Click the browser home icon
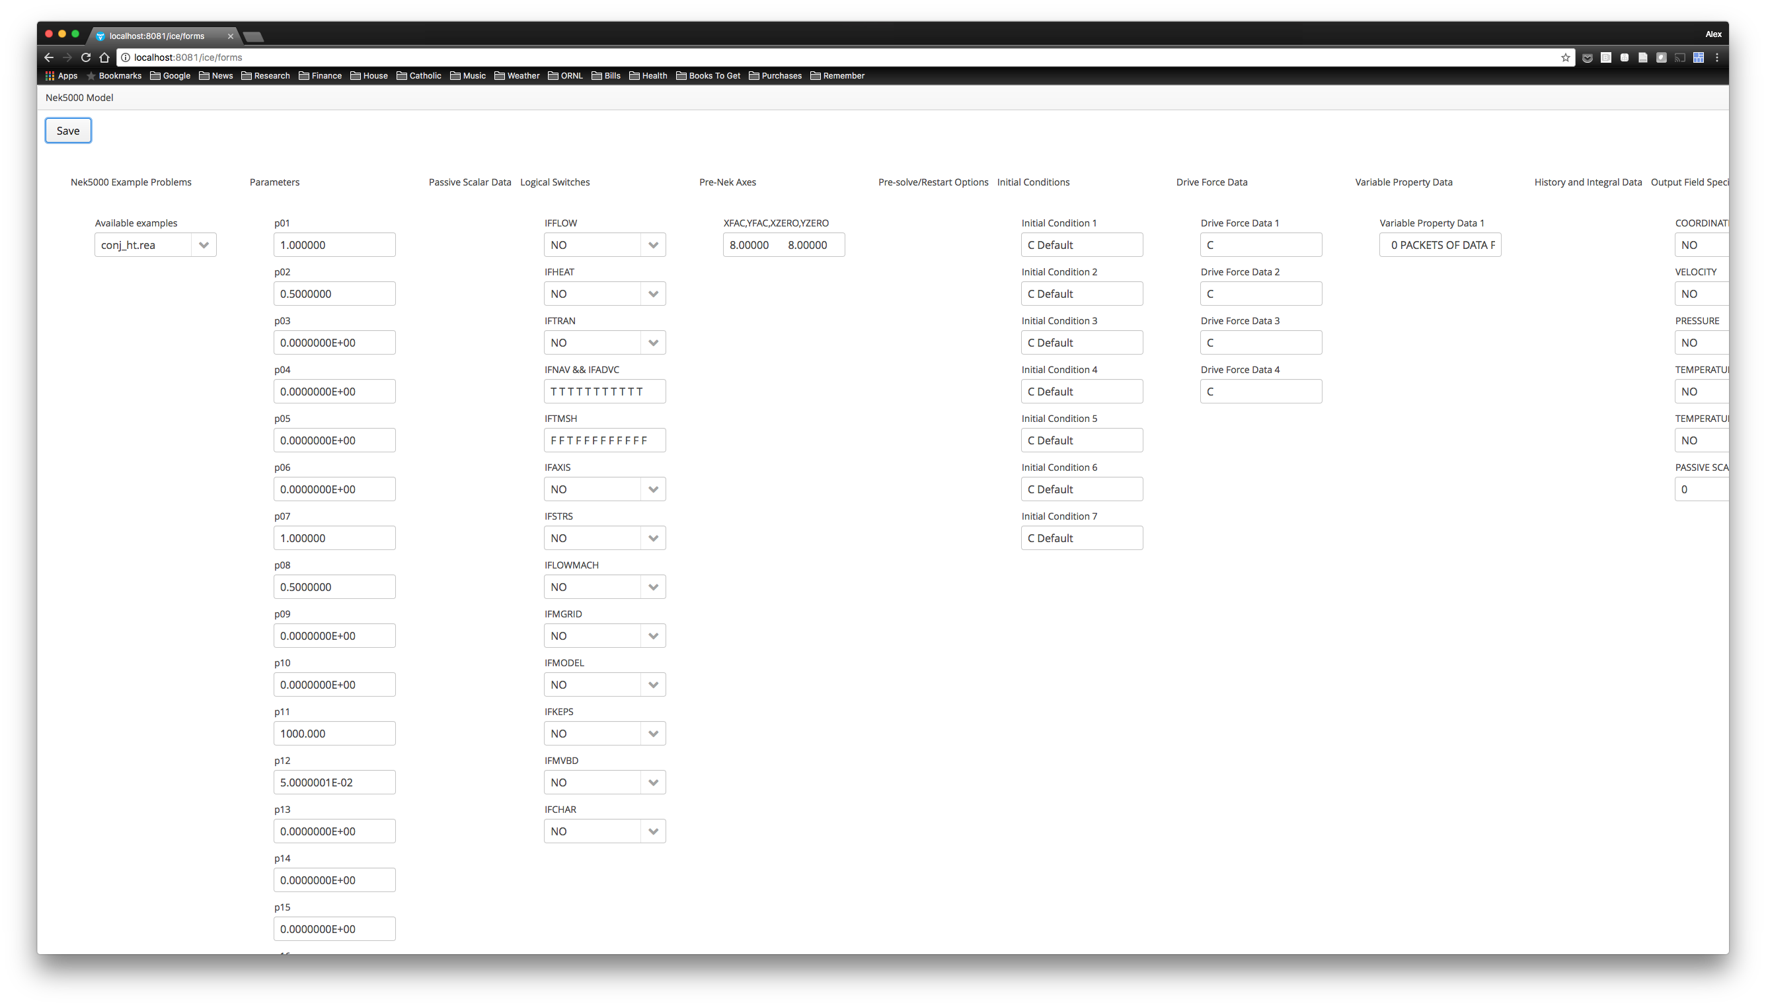The height and width of the screenshot is (1007, 1766). 104,57
